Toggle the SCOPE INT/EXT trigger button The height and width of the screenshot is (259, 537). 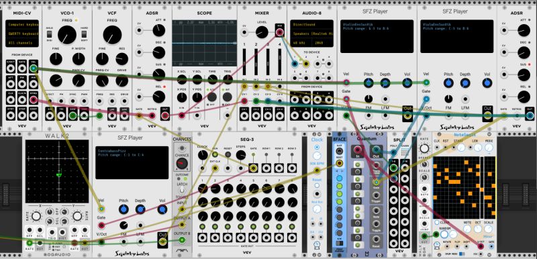[227, 97]
